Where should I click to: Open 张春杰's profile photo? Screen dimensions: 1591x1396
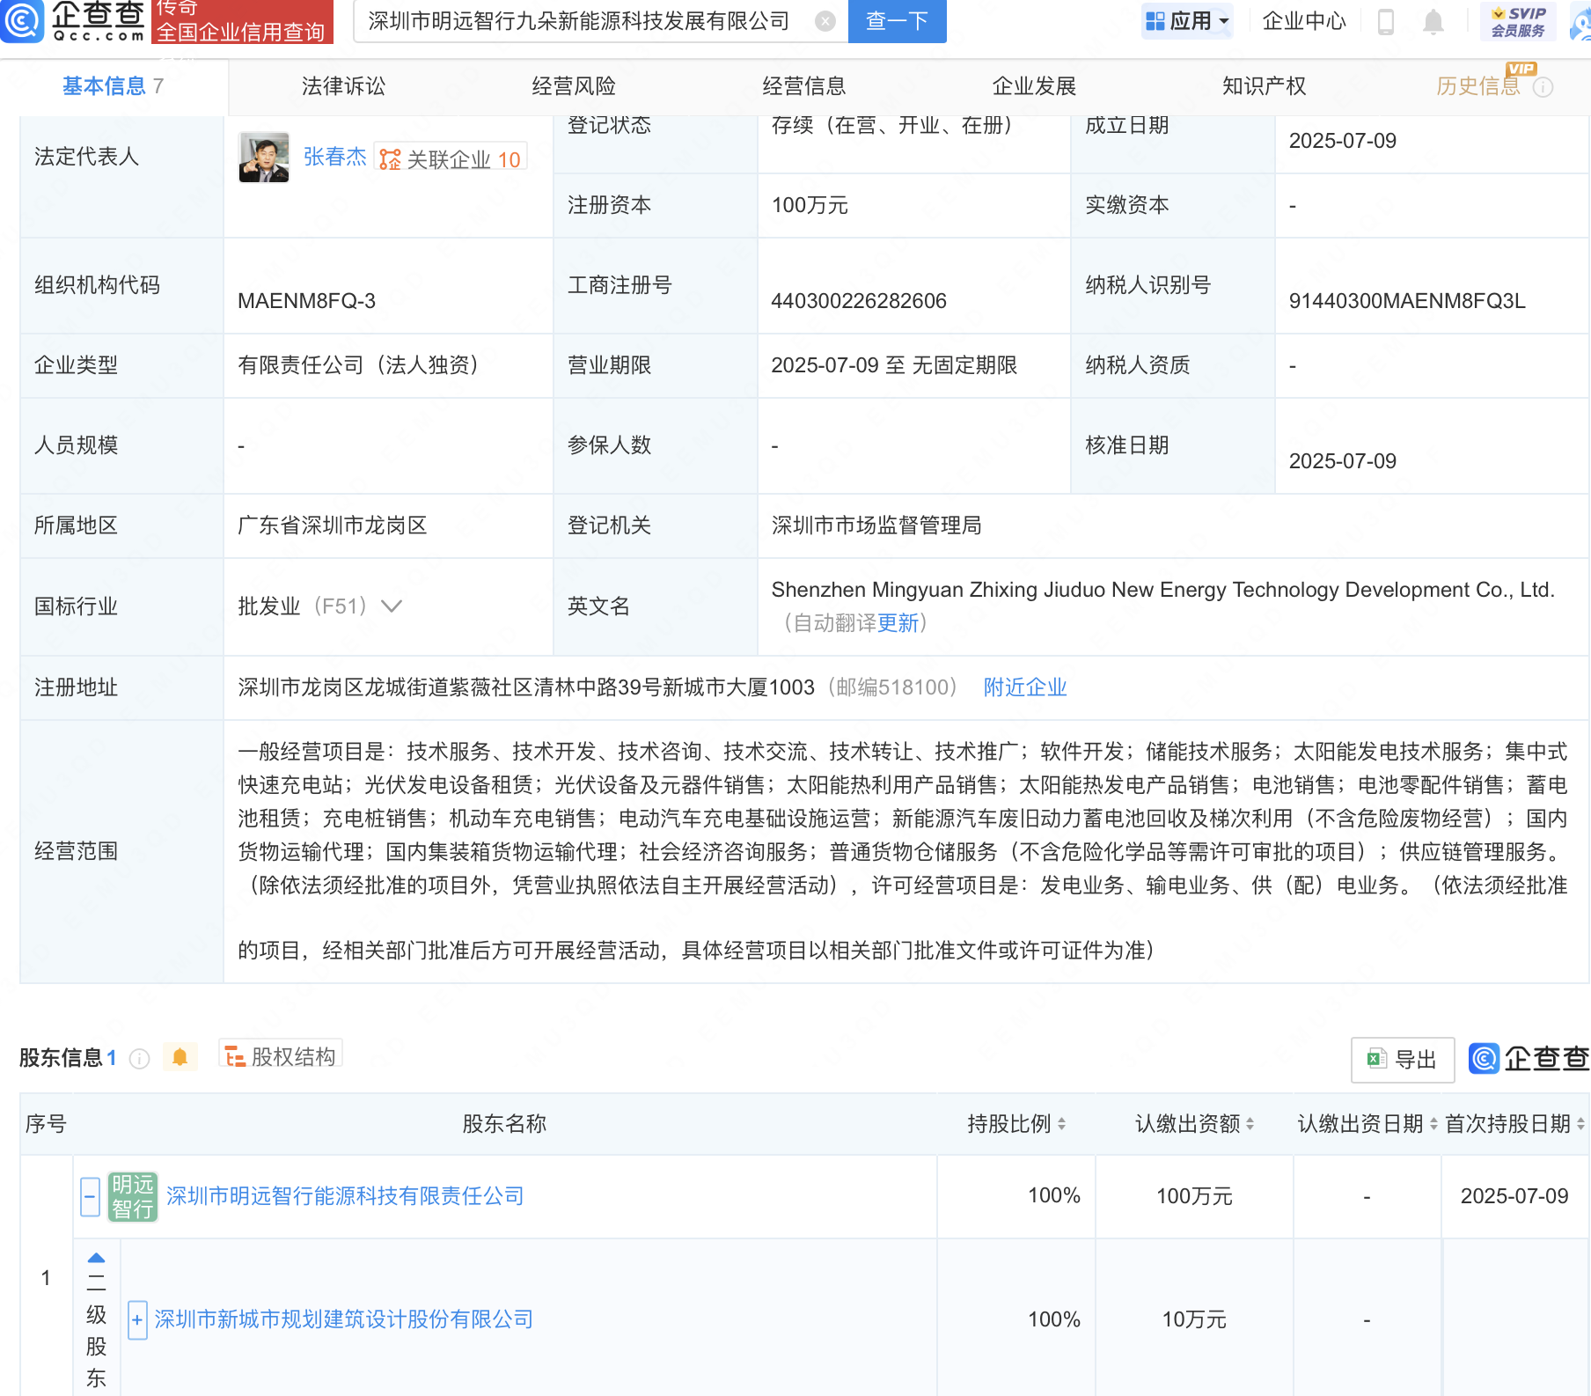(x=264, y=158)
